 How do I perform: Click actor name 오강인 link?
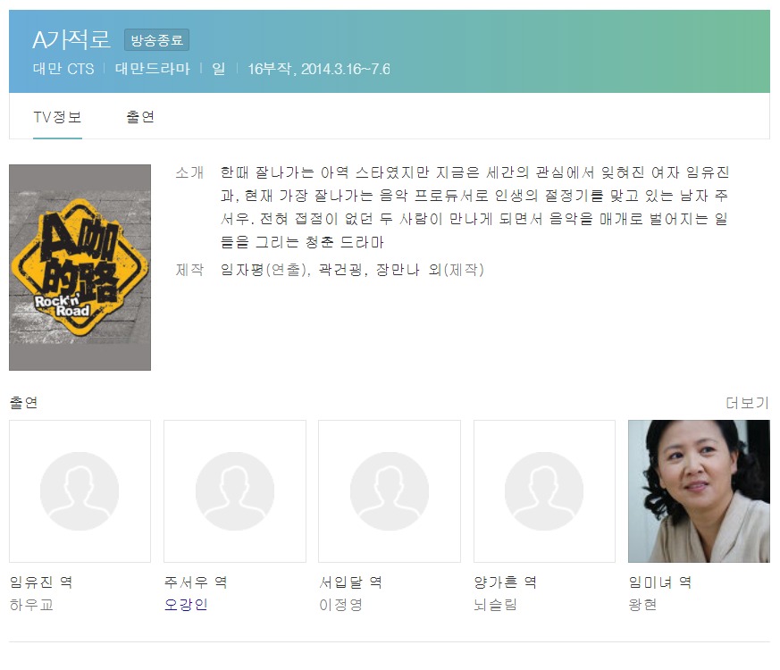186,605
